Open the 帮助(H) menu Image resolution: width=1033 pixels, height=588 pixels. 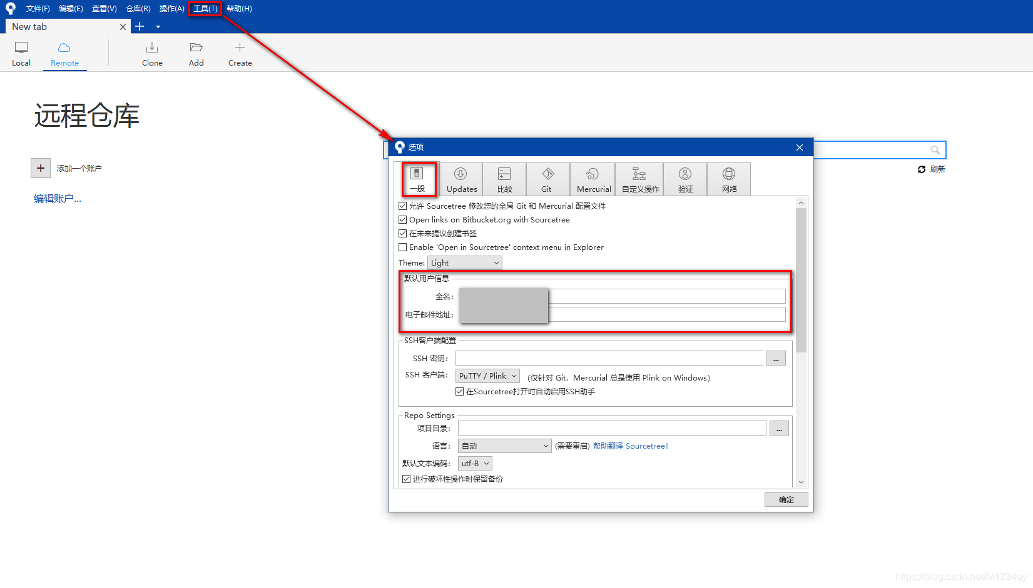click(x=239, y=9)
